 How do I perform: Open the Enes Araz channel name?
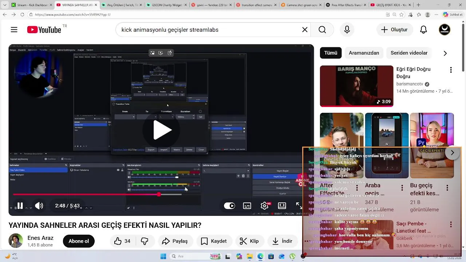point(40,238)
